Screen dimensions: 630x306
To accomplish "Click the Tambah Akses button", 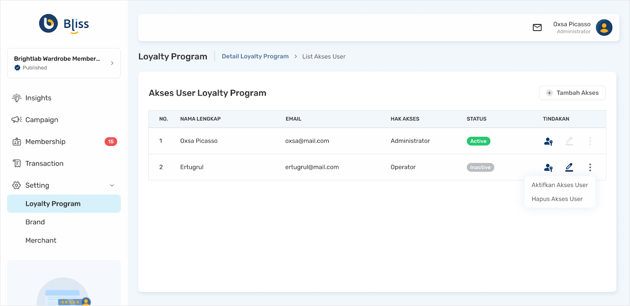I will [572, 93].
